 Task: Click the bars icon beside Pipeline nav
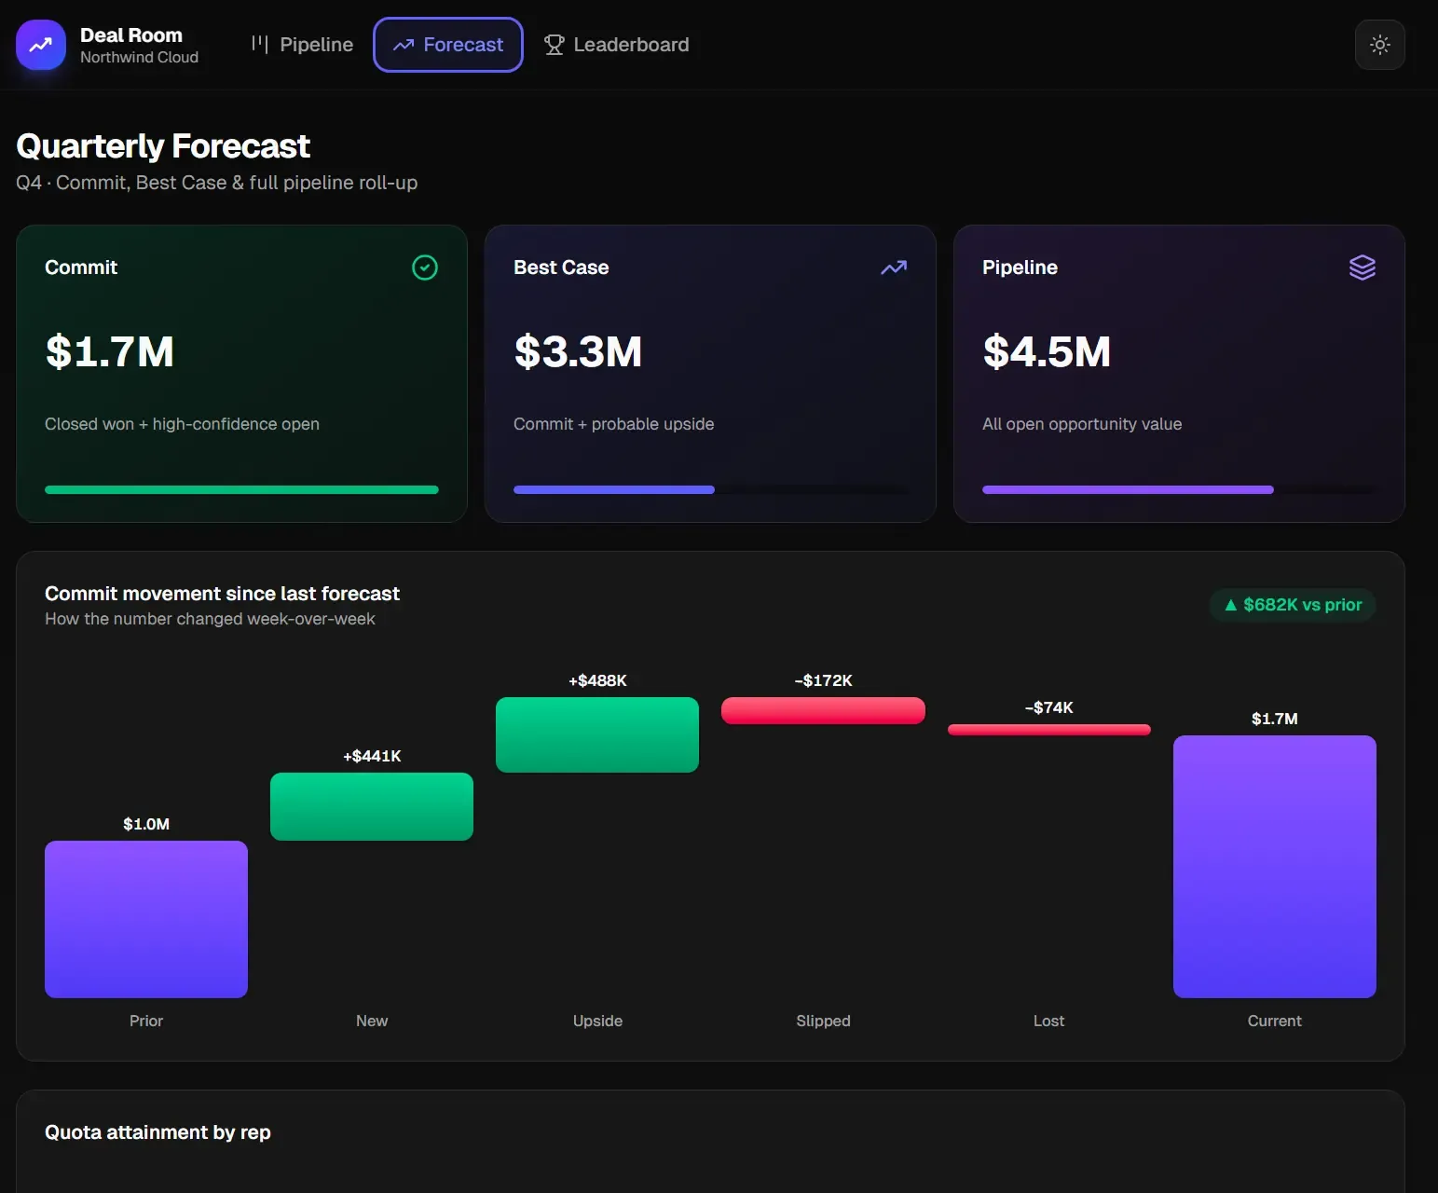pos(260,44)
